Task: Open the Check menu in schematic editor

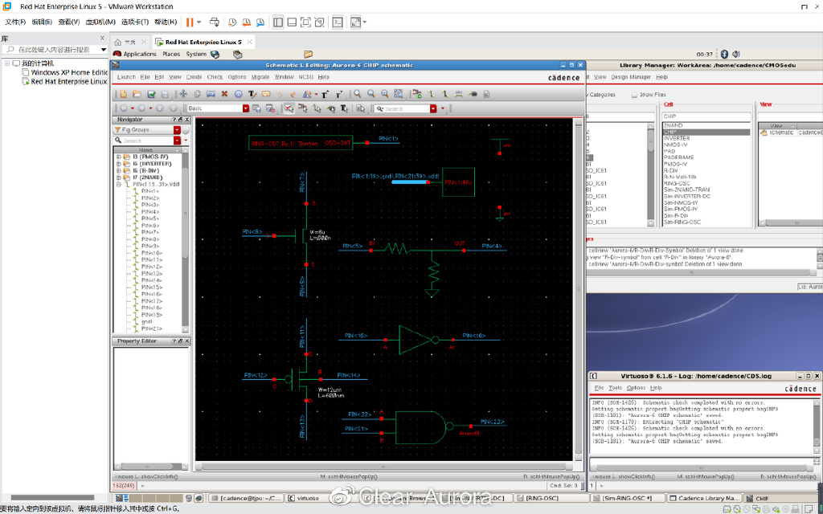Action: [x=215, y=76]
